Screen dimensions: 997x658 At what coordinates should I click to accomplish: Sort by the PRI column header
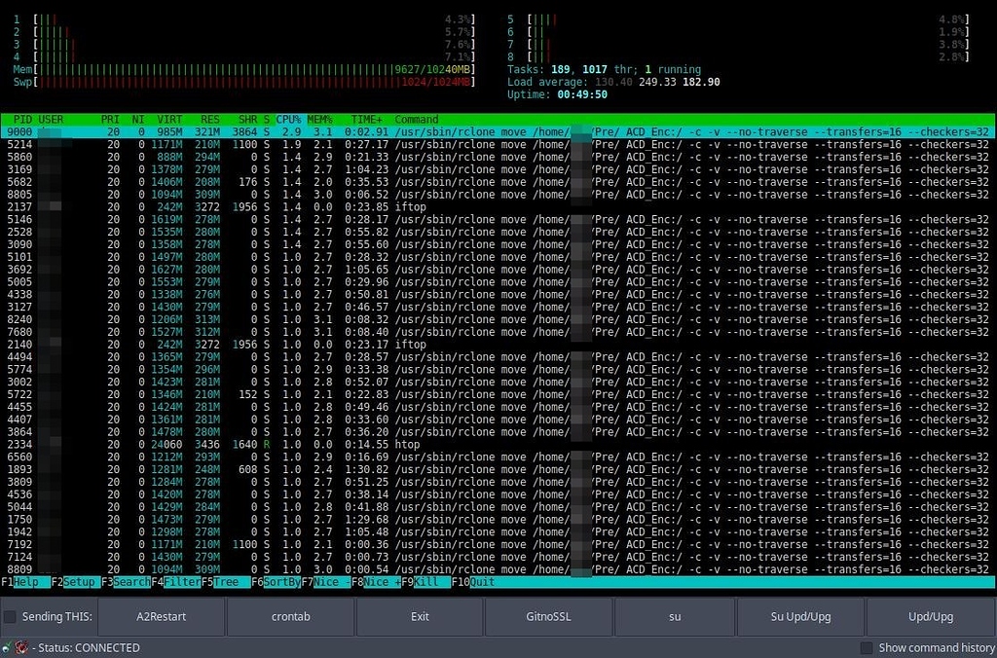click(110, 120)
